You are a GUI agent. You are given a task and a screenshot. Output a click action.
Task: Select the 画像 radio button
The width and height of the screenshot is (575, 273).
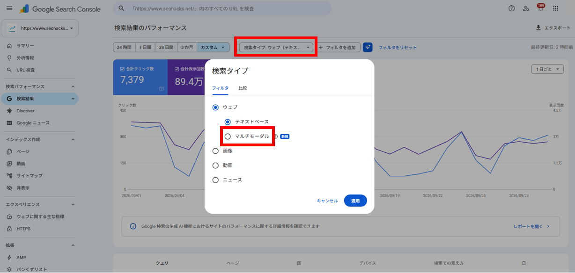pyautogui.click(x=215, y=151)
